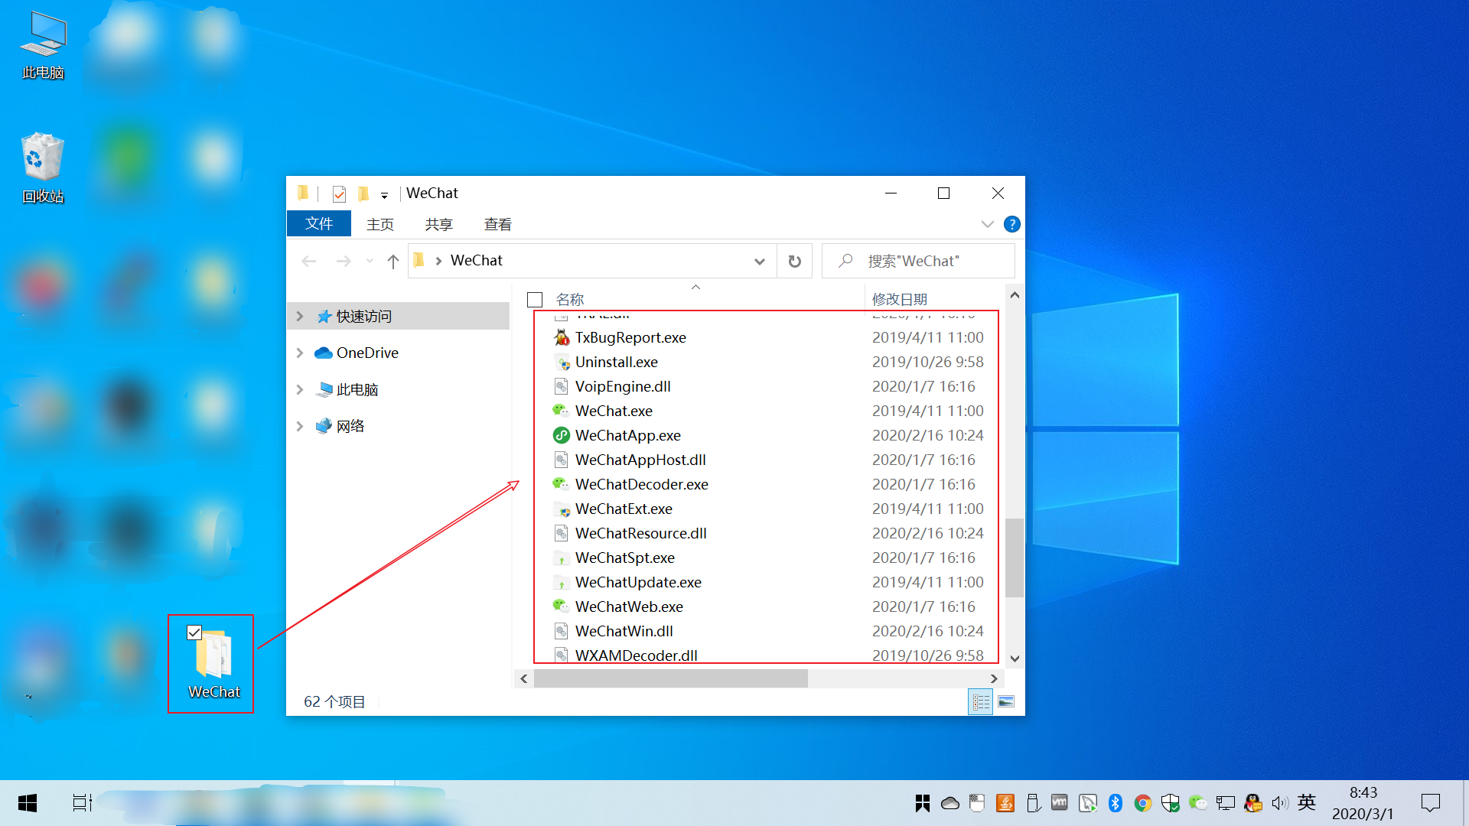Click the VoipEngine.dll file icon
The height and width of the screenshot is (826, 1469).
pos(562,386)
